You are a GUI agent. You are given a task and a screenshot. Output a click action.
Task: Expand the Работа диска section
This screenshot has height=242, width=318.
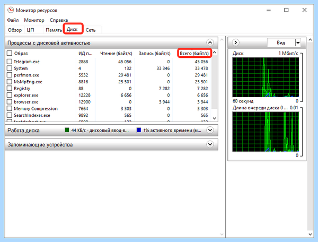[210, 130]
